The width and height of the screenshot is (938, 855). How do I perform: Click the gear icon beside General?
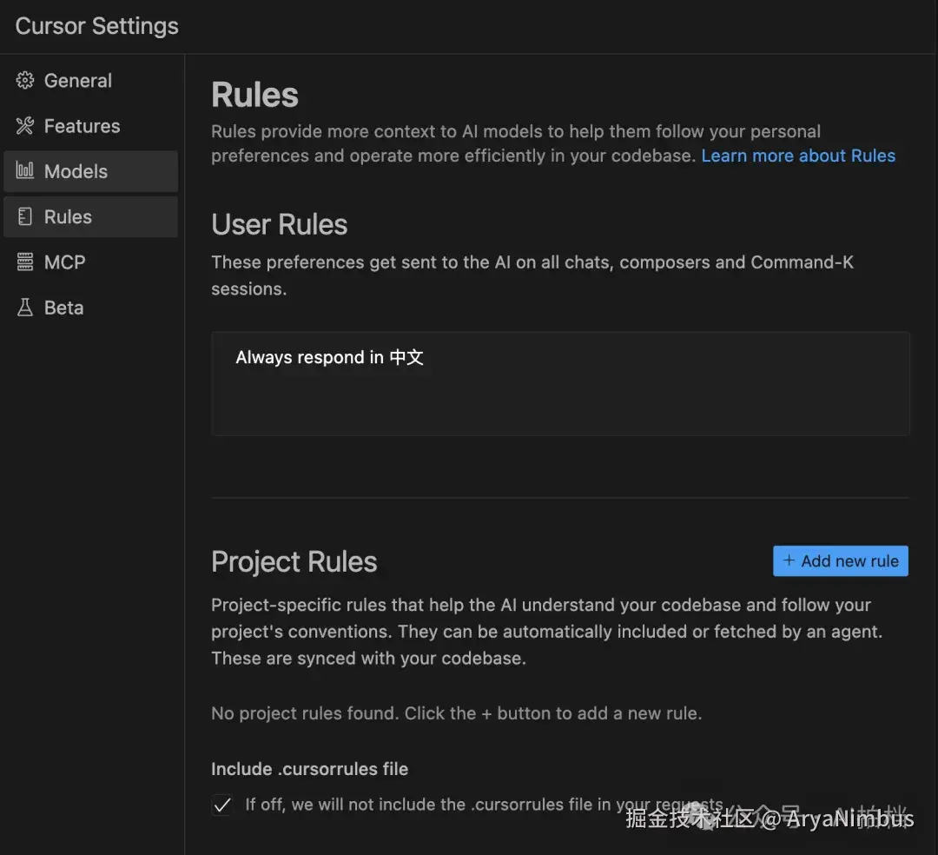pos(25,81)
